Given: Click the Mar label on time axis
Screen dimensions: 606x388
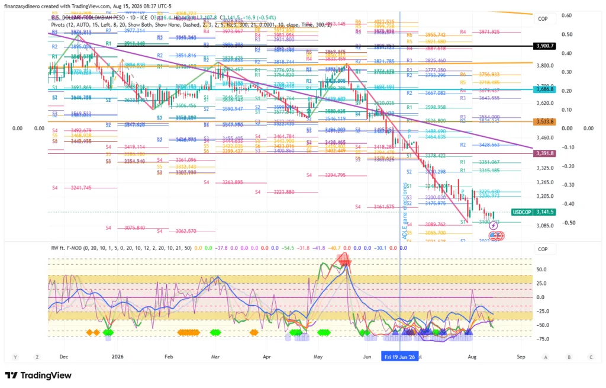Looking at the screenshot, I should [215, 357].
